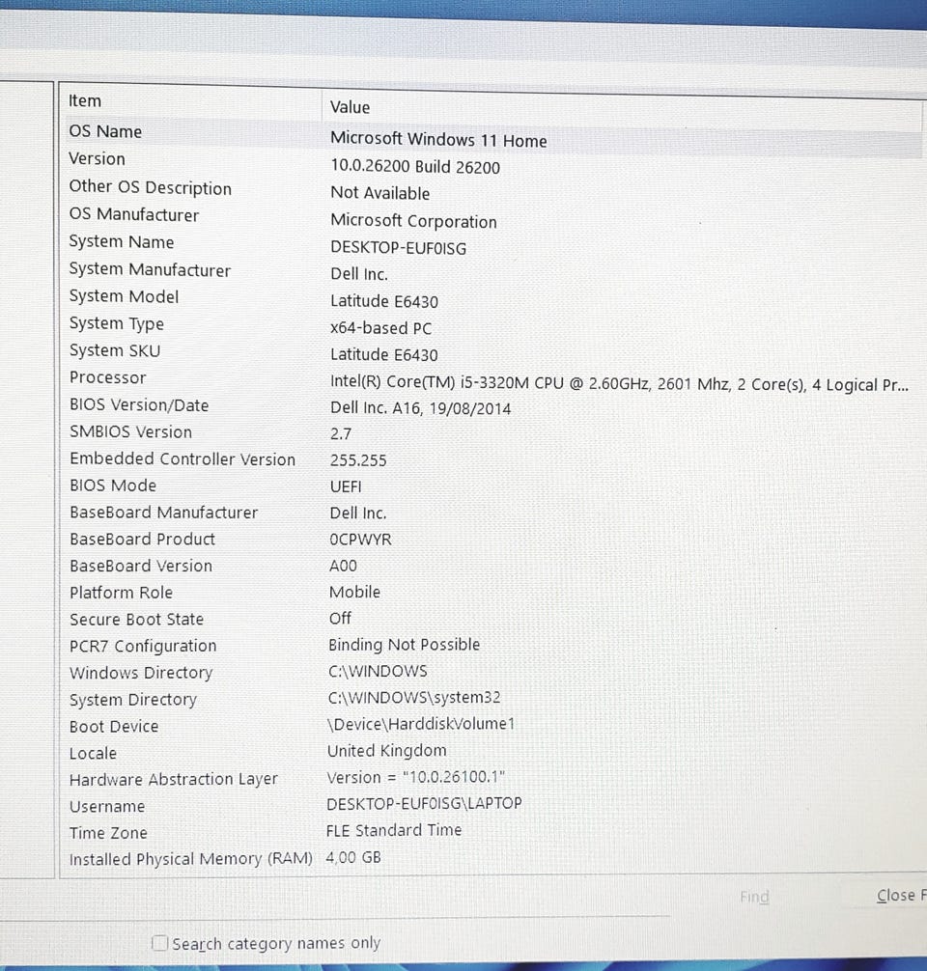Select the Locale row label
Image resolution: width=927 pixels, height=971 pixels.
point(93,754)
